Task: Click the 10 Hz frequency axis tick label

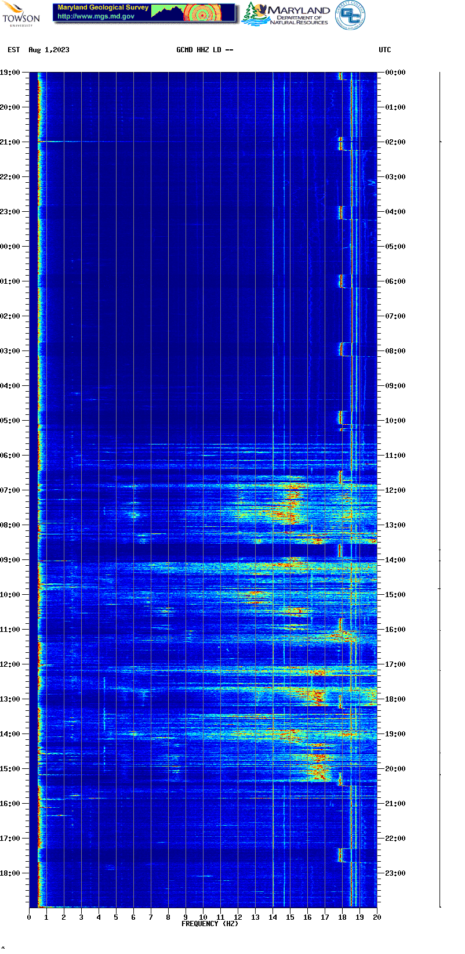Action: point(203,917)
